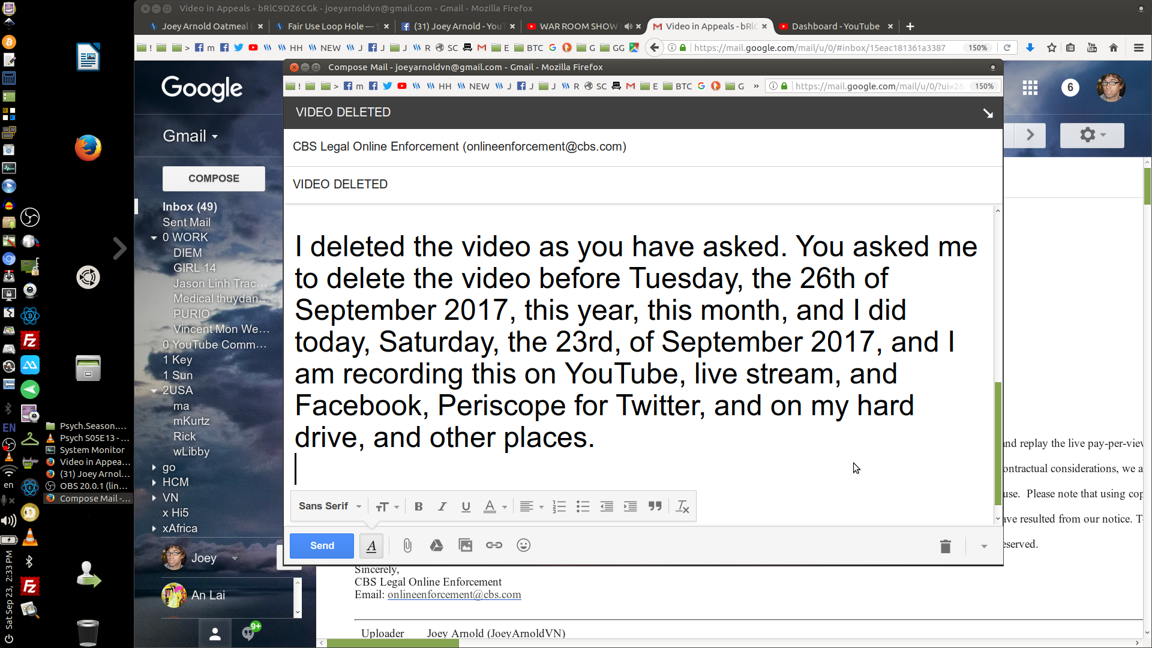Click the insert link chain icon
Image resolution: width=1152 pixels, height=648 pixels.
[494, 545]
